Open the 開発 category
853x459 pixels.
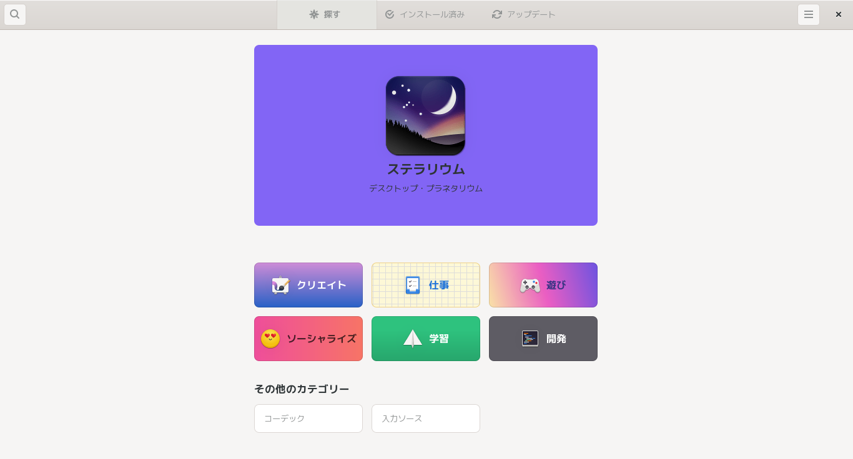coord(543,339)
